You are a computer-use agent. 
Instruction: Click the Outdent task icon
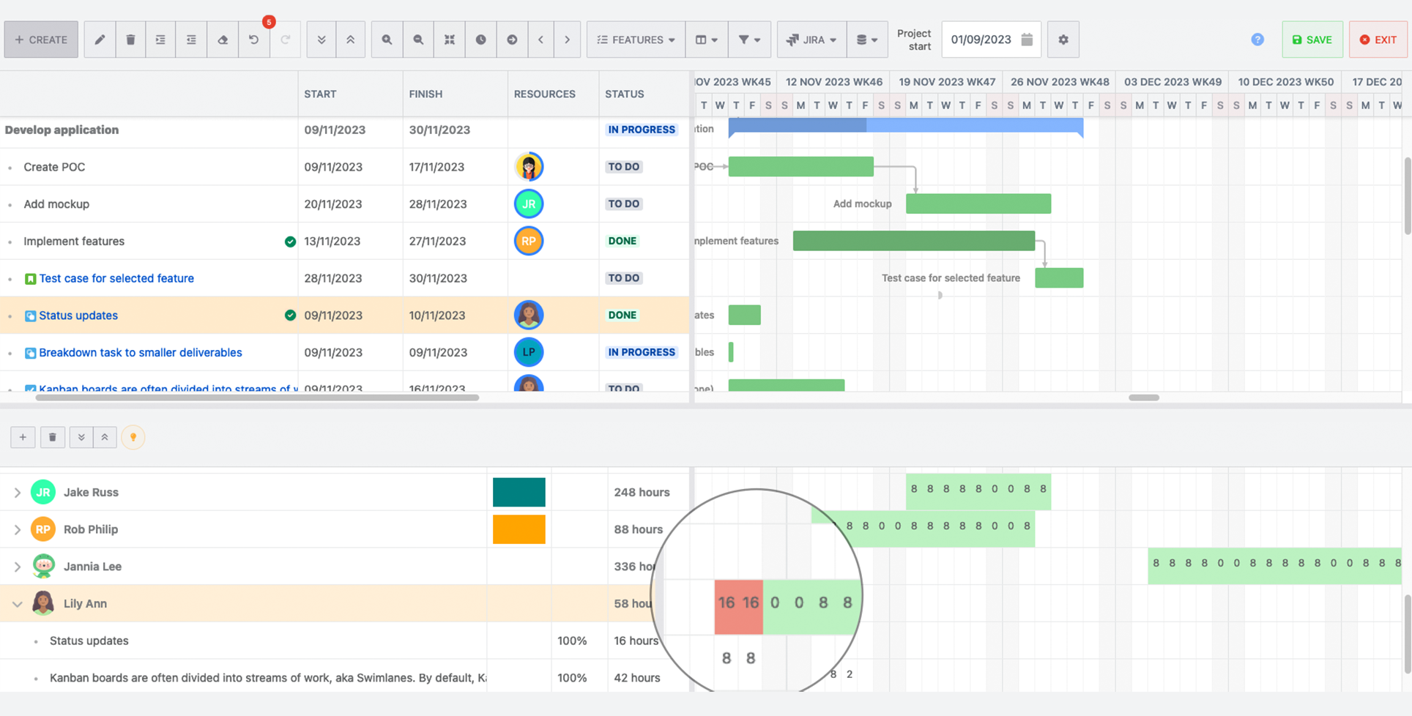(191, 40)
